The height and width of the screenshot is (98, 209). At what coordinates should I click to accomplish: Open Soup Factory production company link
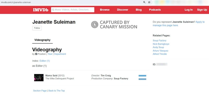[121, 79]
